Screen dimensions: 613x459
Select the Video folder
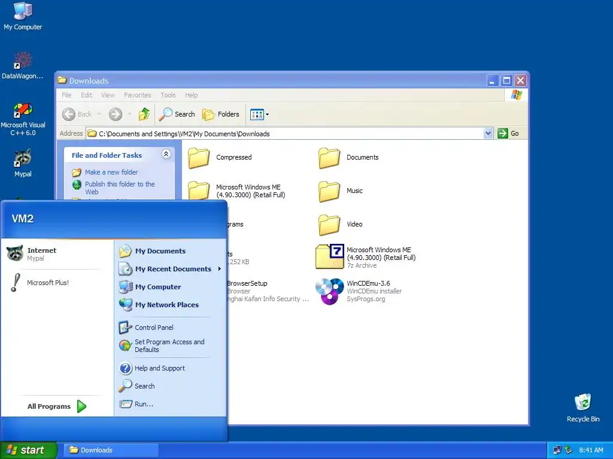[341, 225]
